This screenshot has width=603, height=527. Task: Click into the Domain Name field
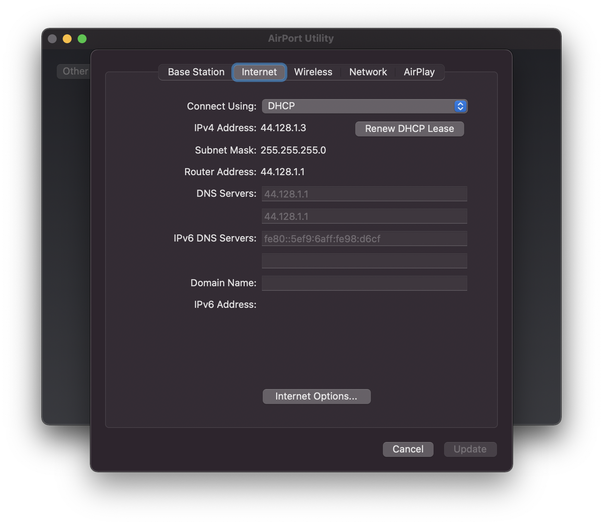(x=365, y=283)
